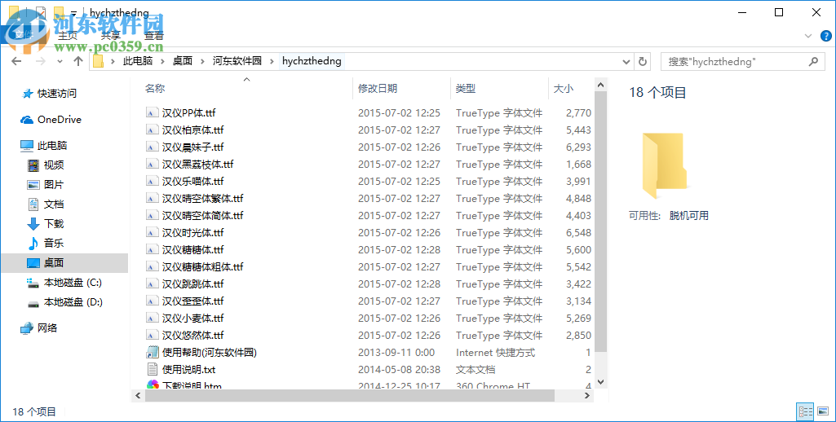Open the 共享 ribbon tab

pos(111,36)
